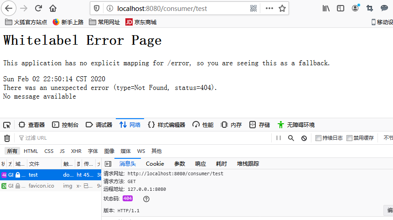This screenshot has width=393, height=220.
Task: Open the 耗时 details tab
Action: point(221,164)
